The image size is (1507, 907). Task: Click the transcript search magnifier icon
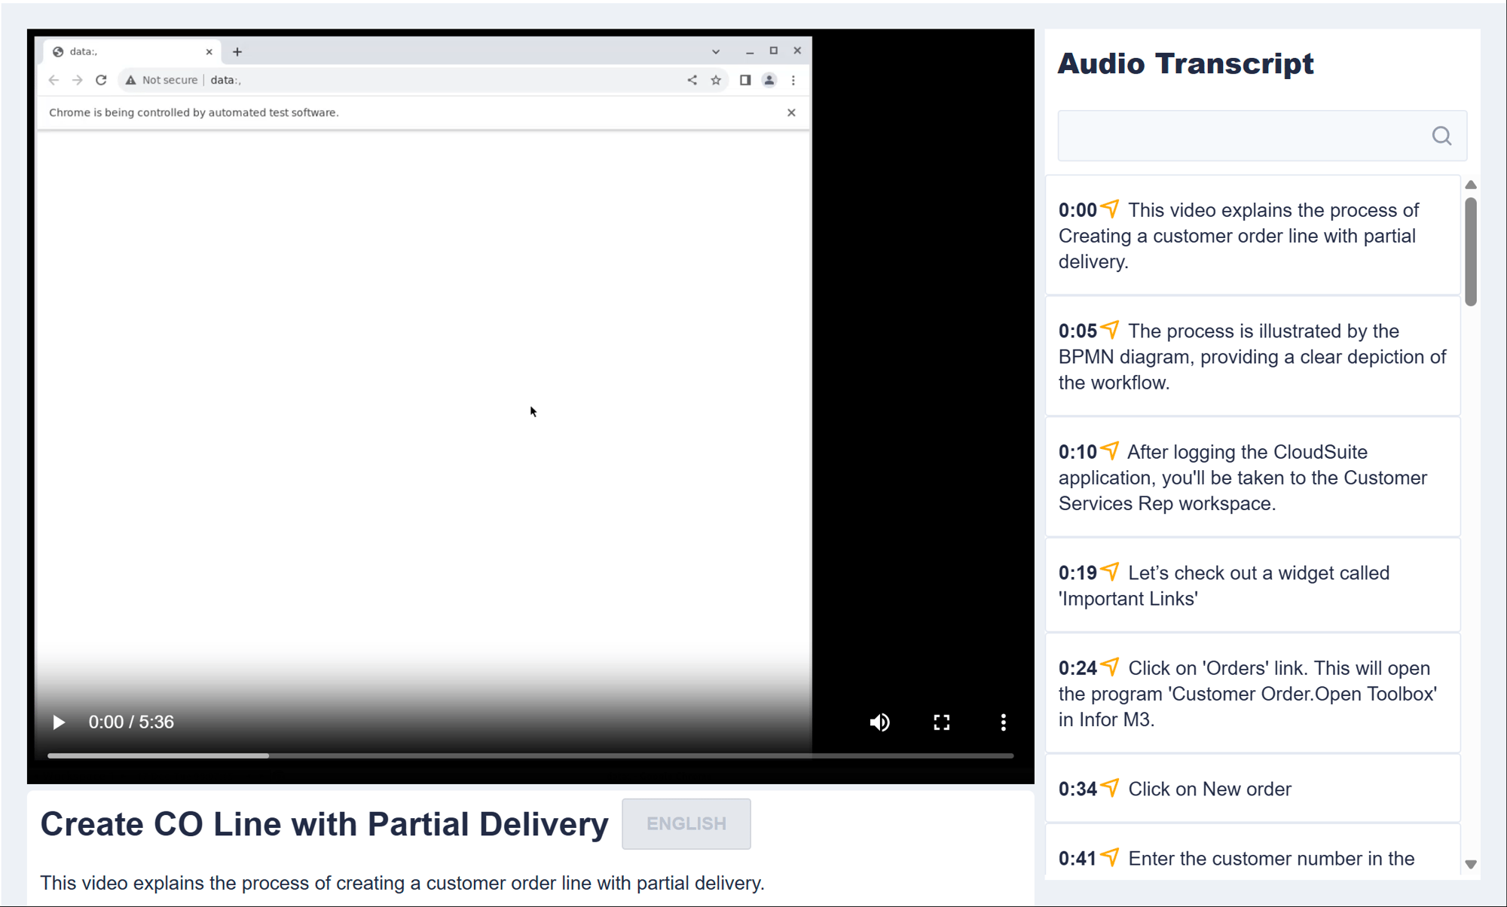(x=1441, y=136)
